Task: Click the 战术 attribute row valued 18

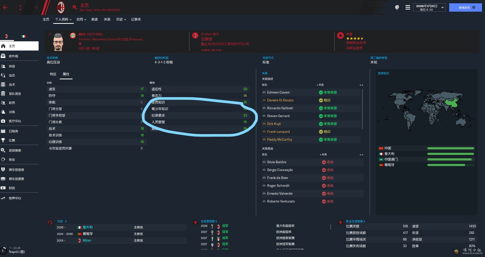Action: (96, 128)
